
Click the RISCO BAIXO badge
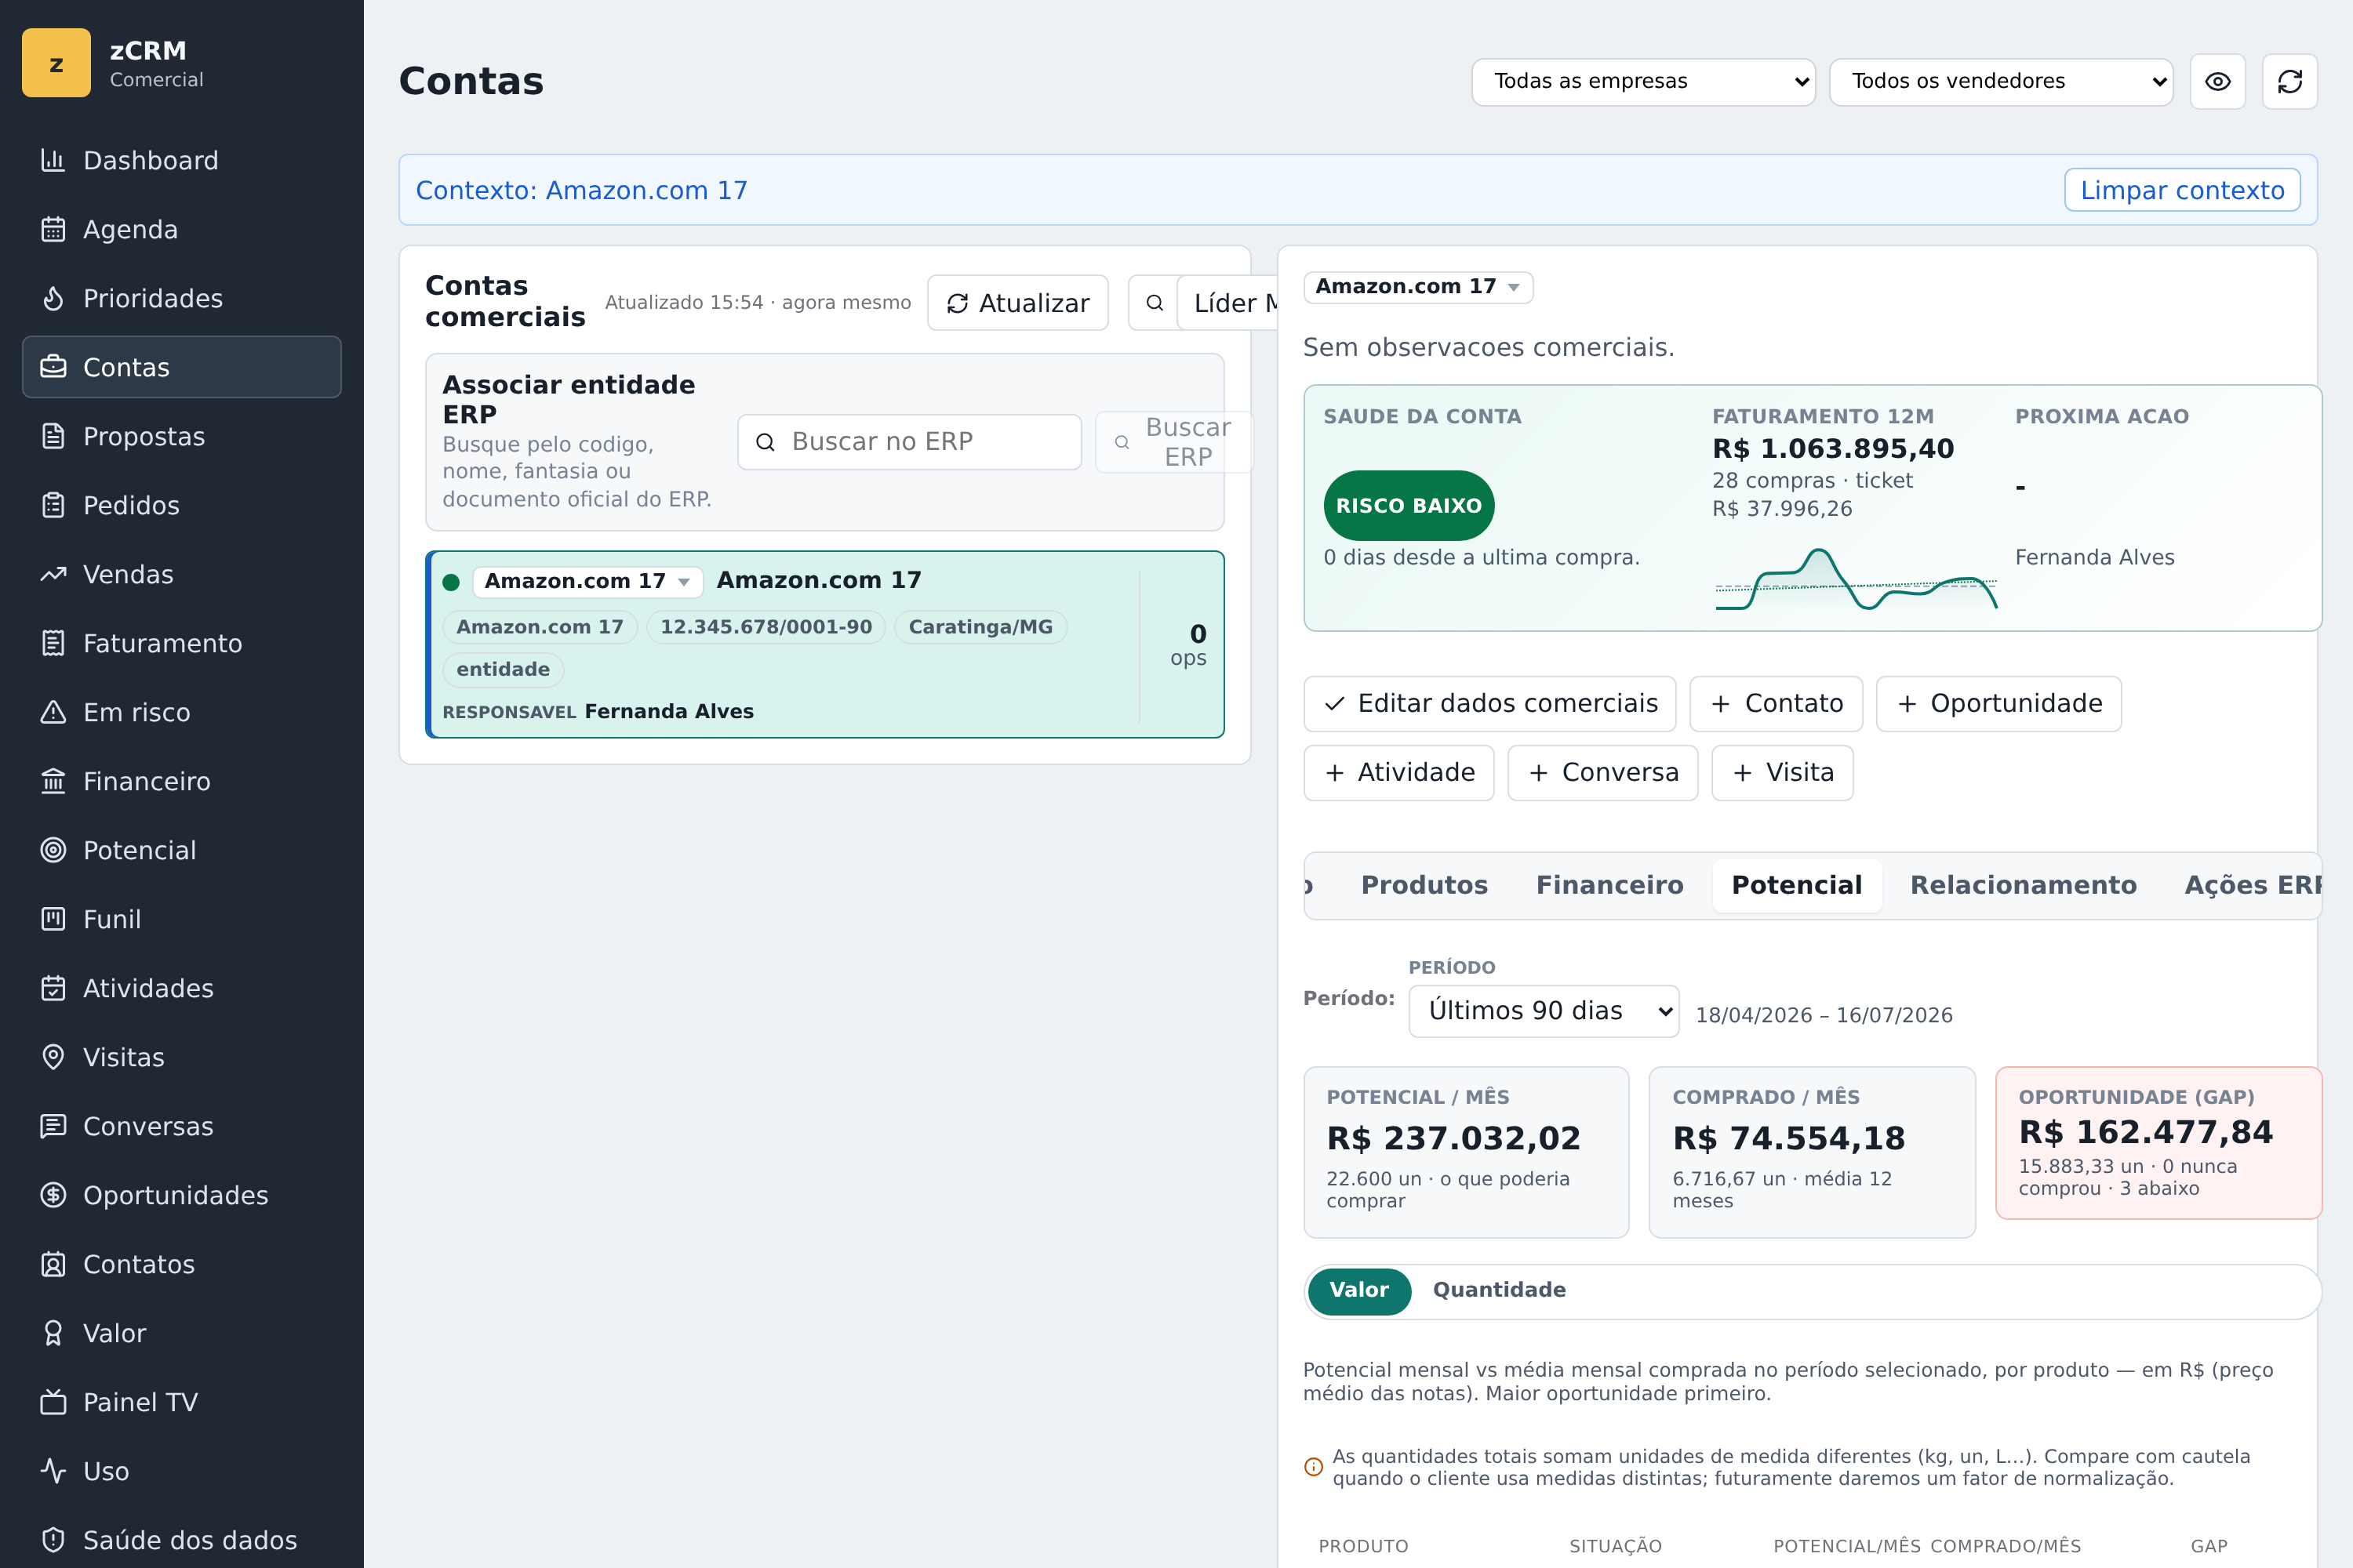coord(1409,506)
